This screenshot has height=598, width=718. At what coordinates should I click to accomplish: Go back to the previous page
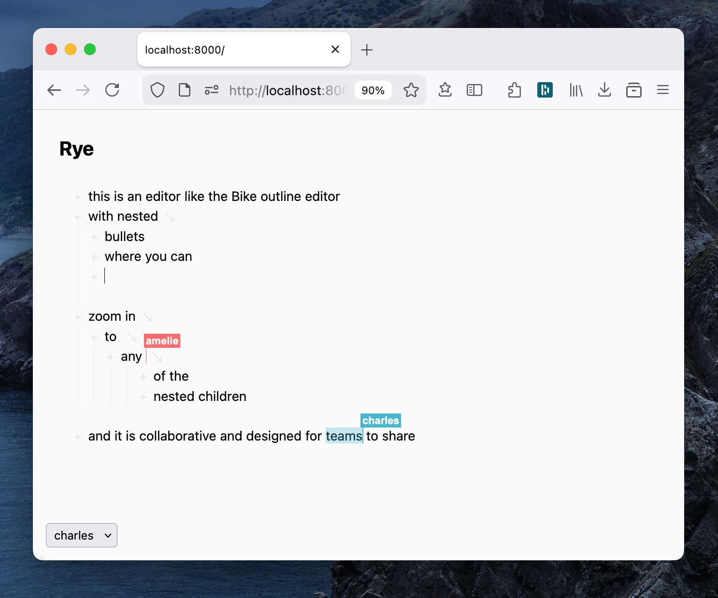point(54,90)
